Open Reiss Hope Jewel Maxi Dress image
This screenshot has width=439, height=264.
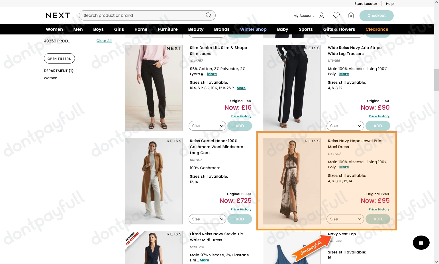tap(292, 181)
